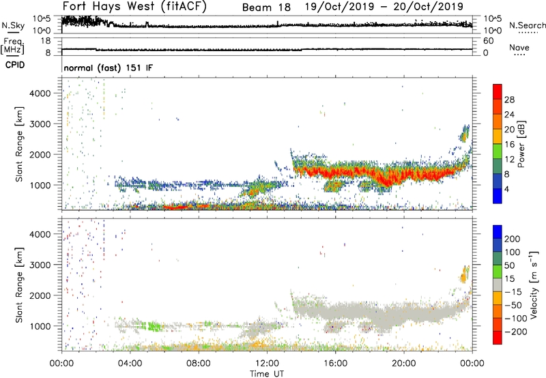Click the "Slant Range [km]" label of power panel
Viewport: 546px width, 378px height.
(19, 144)
